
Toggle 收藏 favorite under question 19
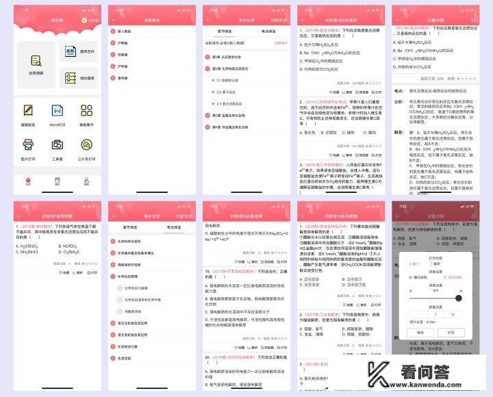240,347
